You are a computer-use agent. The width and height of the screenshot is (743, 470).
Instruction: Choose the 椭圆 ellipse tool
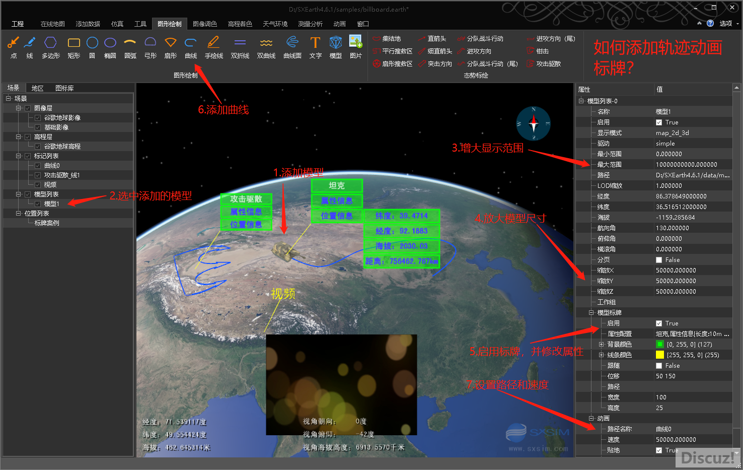click(x=110, y=47)
